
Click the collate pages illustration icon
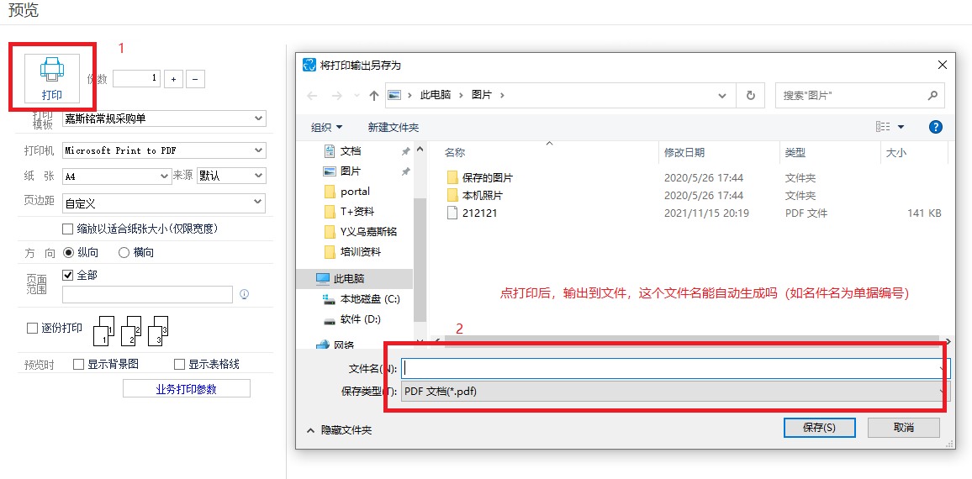coord(131,330)
